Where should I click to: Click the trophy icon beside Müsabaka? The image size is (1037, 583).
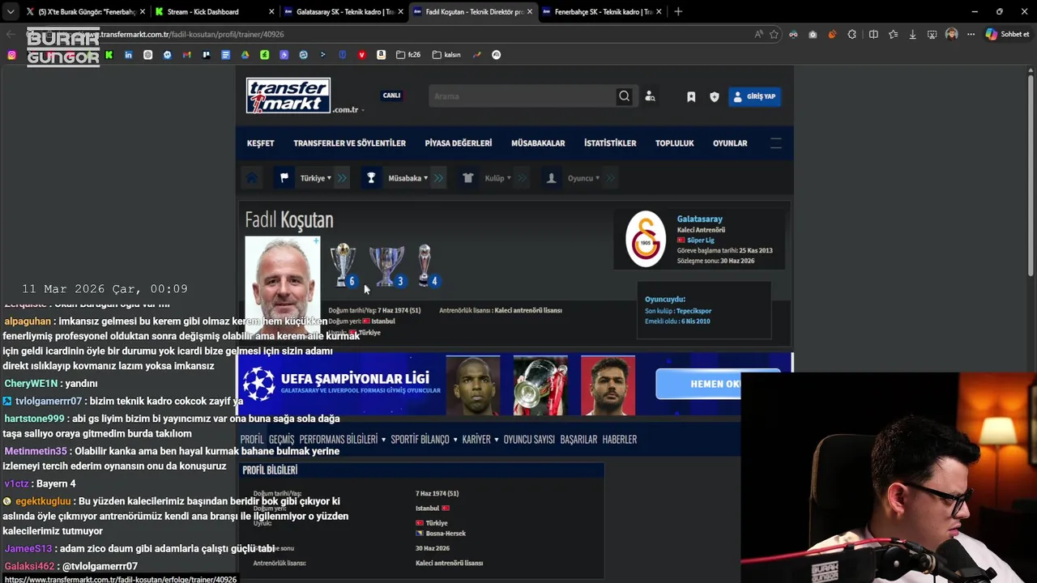[x=371, y=178]
